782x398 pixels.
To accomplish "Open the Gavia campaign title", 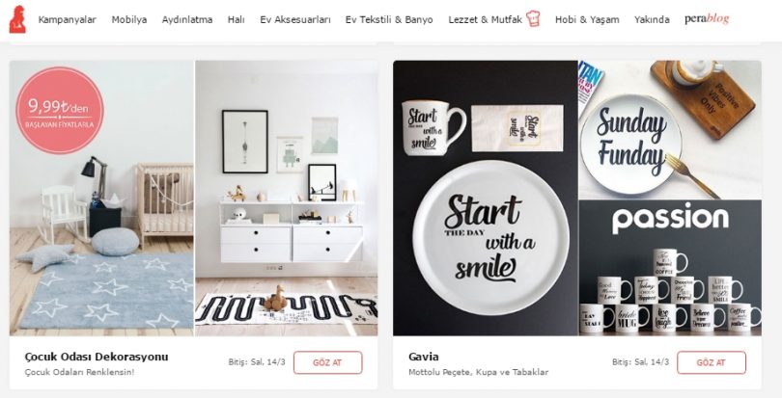I will [424, 357].
